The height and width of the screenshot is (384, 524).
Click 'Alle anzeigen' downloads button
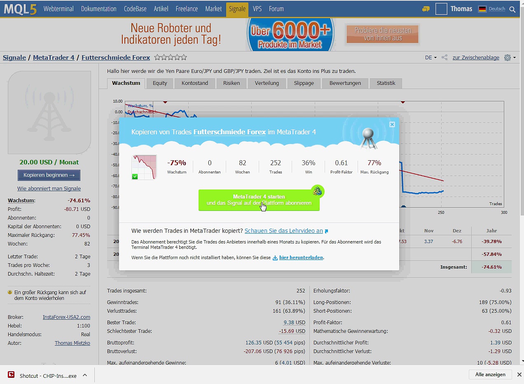pos(490,375)
